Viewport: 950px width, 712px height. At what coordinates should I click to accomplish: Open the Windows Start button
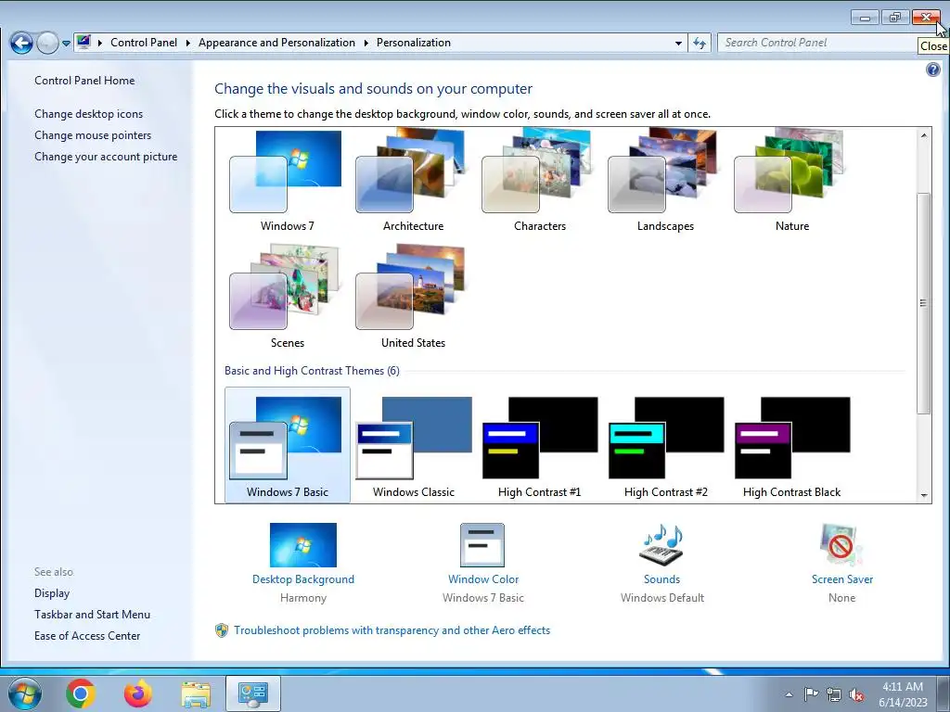point(25,693)
